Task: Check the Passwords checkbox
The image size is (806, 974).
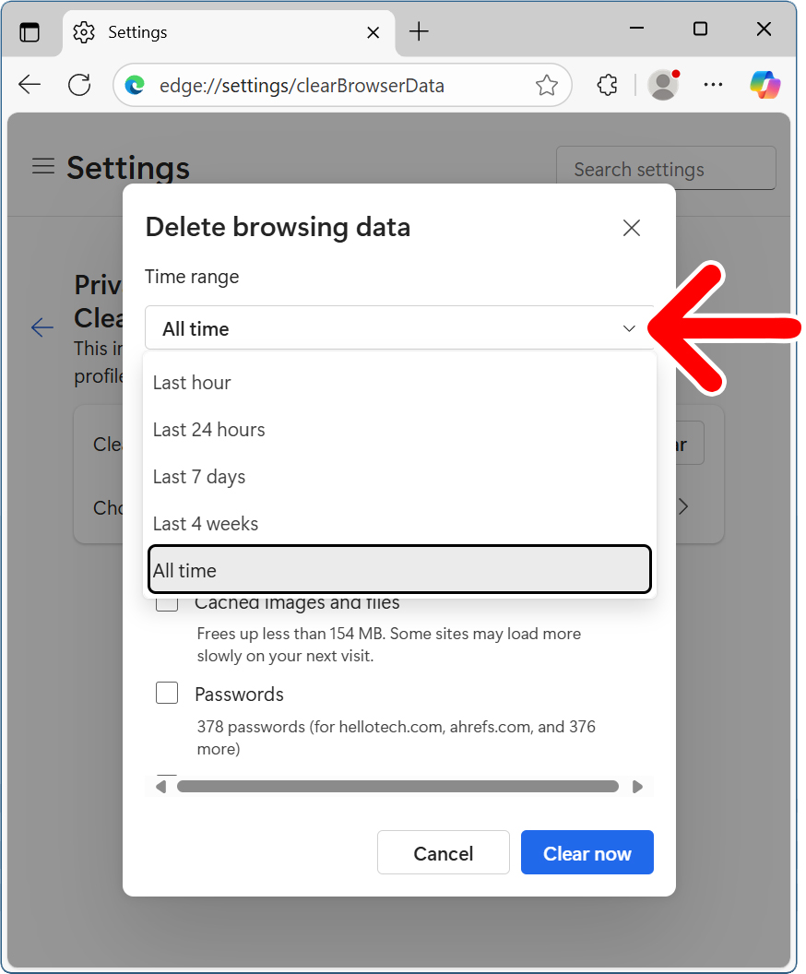Action: pos(167,694)
